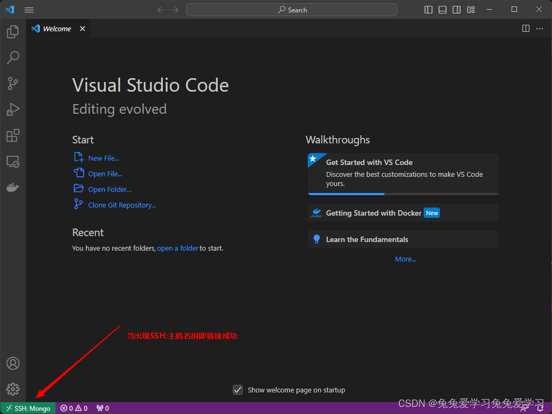Image resolution: width=552 pixels, height=414 pixels.
Task: Toggle Show welcome page on startup checkbox
Action: (x=238, y=390)
